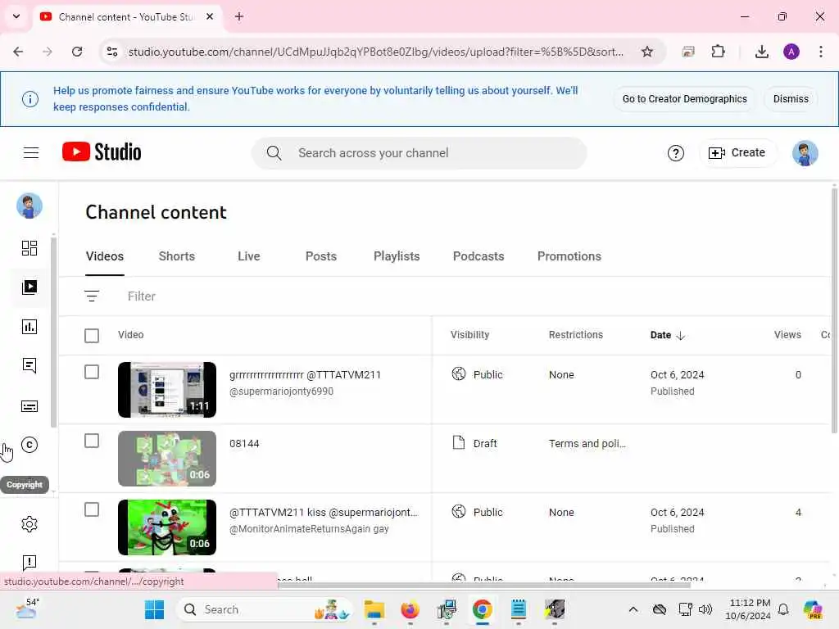Reload the page
Screen dimensions: 839x629
point(77,52)
